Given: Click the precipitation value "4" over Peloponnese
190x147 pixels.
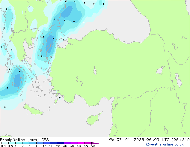Looking at the screenshot, I should click(x=20, y=71).
